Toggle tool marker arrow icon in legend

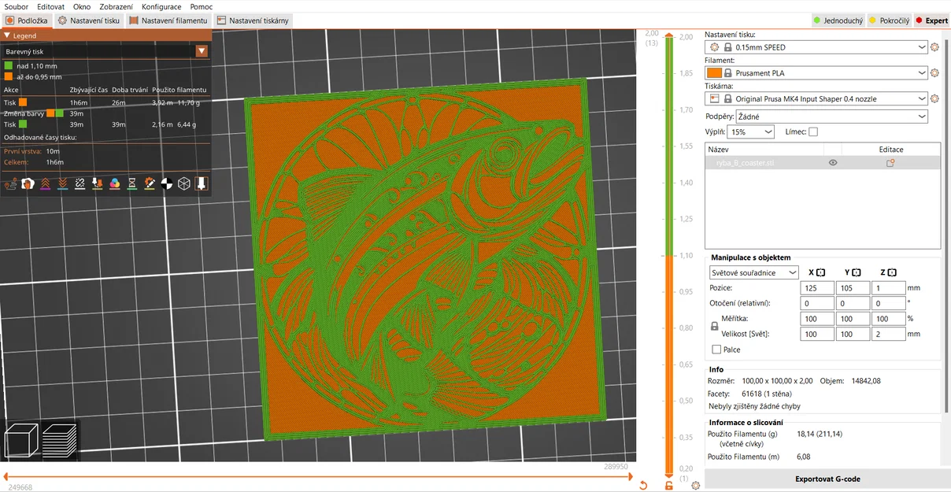click(201, 183)
